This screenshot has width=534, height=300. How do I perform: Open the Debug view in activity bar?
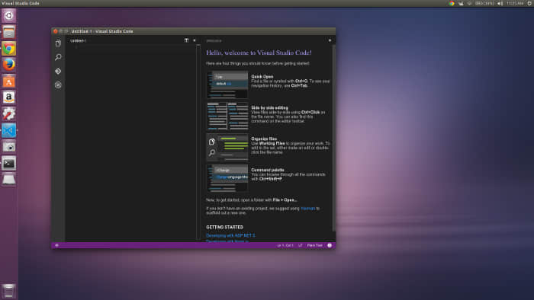[x=58, y=85]
